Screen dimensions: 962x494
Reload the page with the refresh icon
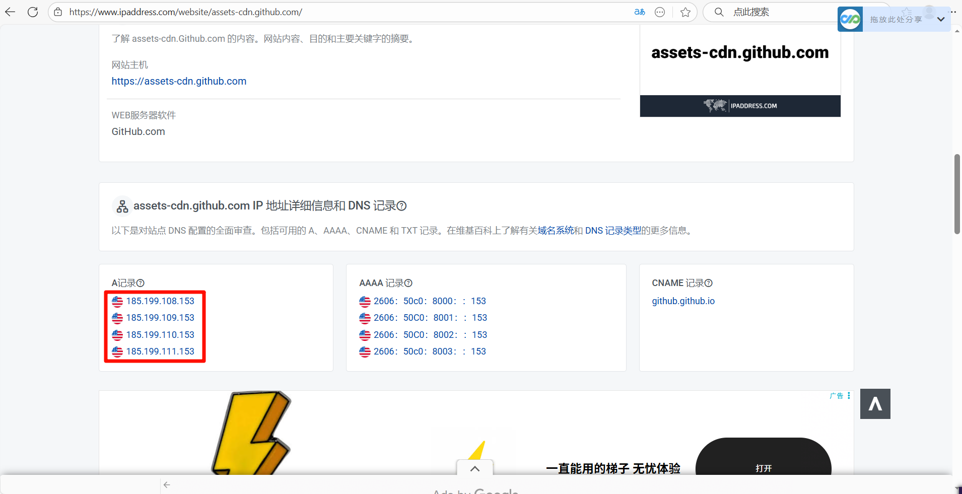click(x=33, y=12)
